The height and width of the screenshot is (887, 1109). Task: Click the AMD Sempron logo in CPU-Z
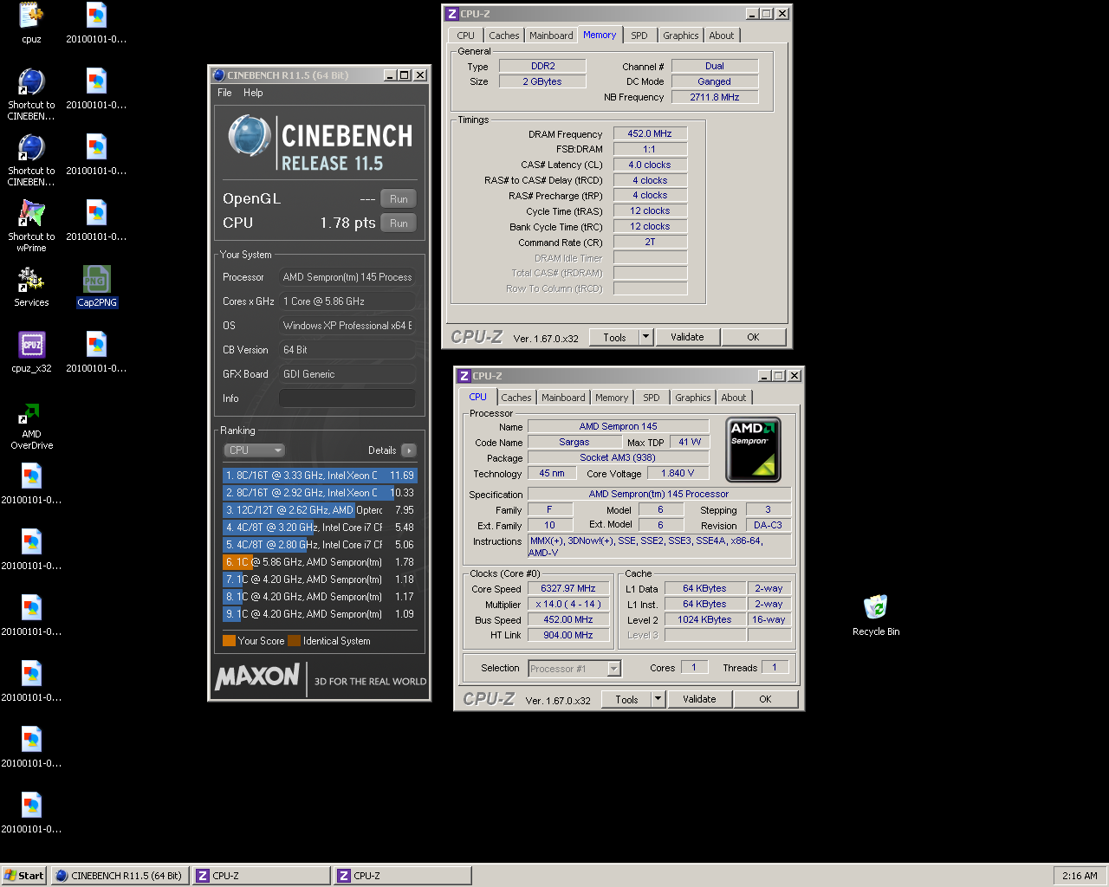click(753, 450)
